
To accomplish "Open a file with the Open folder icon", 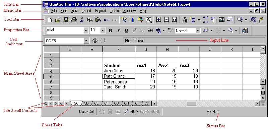I will click(x=58, y=20).
